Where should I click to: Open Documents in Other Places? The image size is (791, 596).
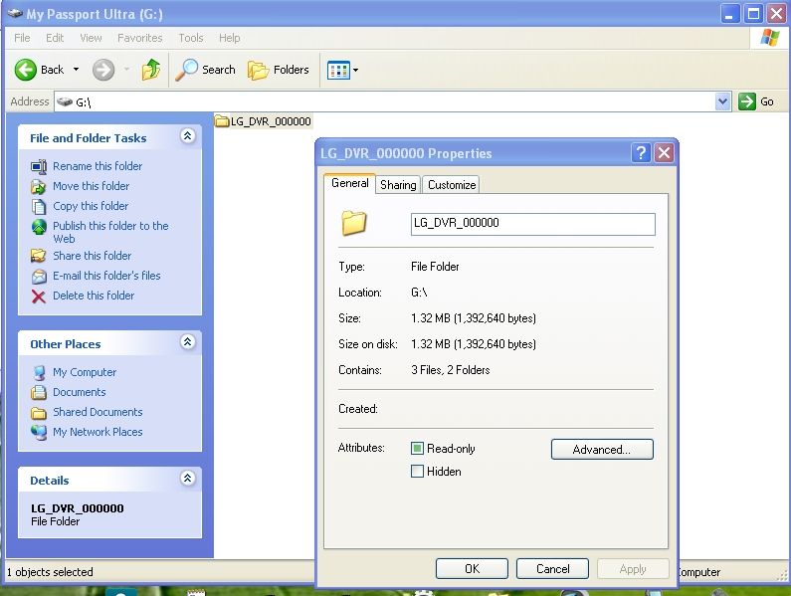point(80,392)
